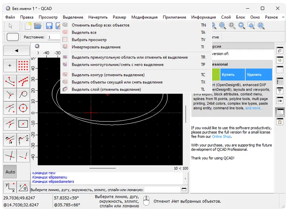Click the back arrow at the top of the tool panel
Screen dimensions: 288x211
tap(17, 50)
